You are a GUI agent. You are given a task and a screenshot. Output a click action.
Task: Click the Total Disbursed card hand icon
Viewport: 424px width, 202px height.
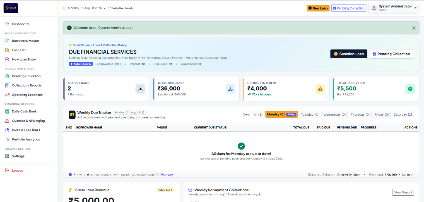[230, 89]
